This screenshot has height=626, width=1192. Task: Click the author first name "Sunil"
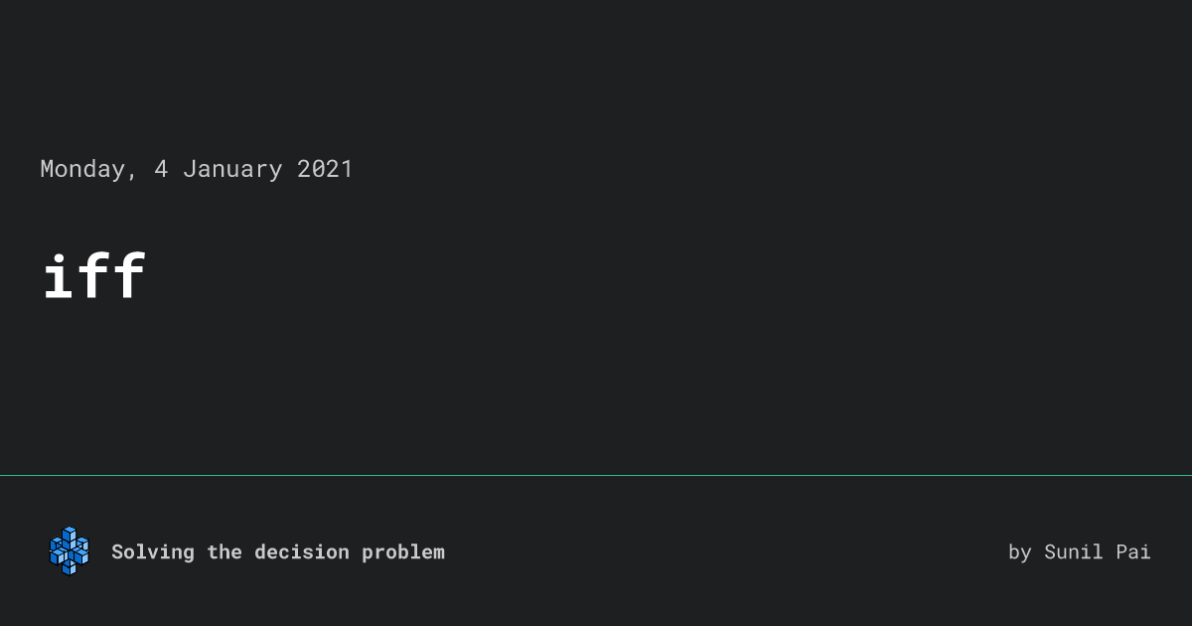point(1074,552)
